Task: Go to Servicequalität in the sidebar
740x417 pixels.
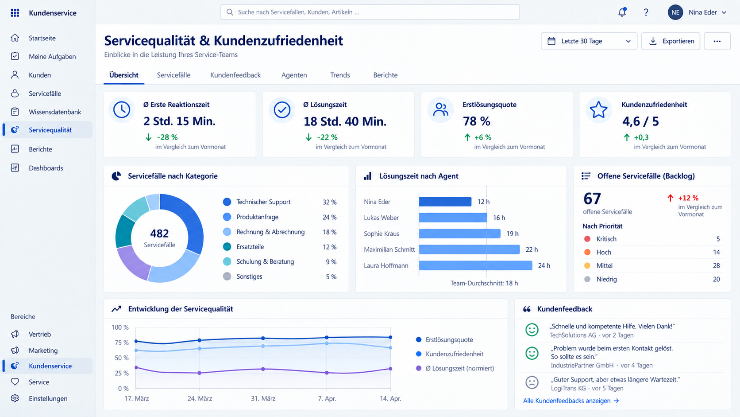Action: [x=48, y=130]
